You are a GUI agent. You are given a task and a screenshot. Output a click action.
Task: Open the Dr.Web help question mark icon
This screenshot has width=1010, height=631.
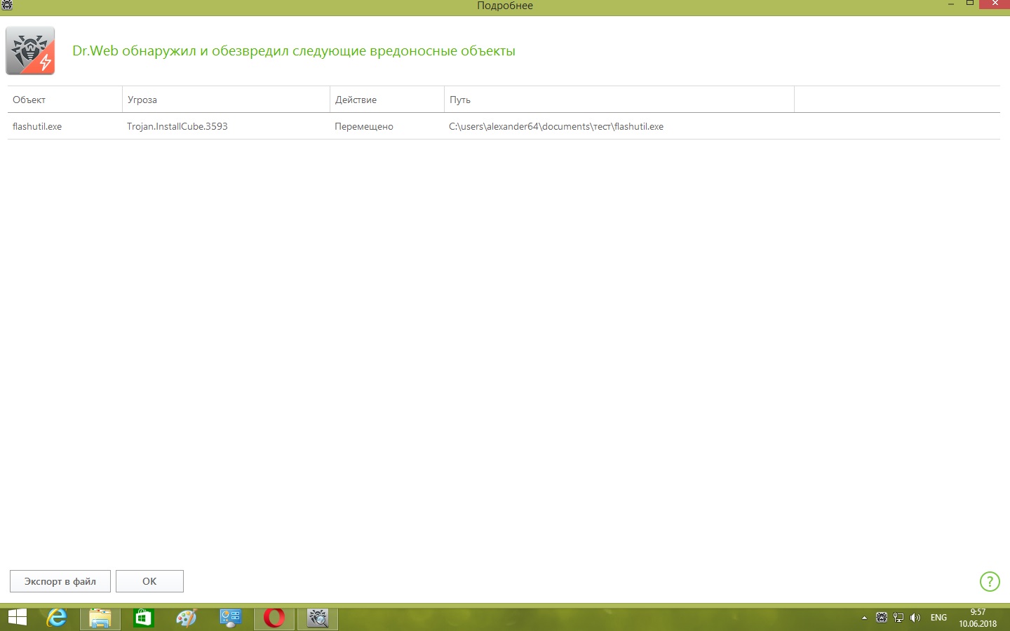coord(990,581)
